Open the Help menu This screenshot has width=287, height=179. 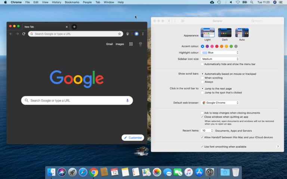(121, 2)
